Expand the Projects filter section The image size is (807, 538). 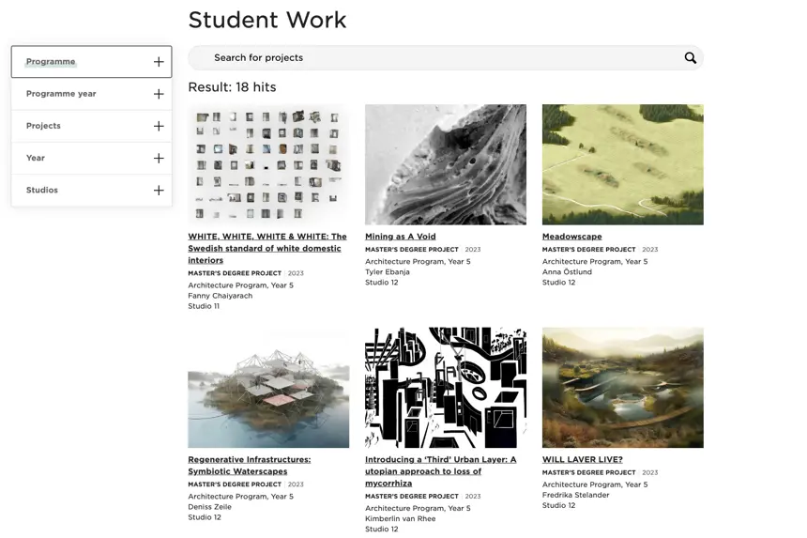coord(43,126)
